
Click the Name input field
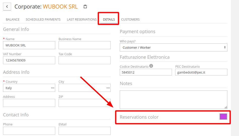pyautogui.click(x=29, y=45)
